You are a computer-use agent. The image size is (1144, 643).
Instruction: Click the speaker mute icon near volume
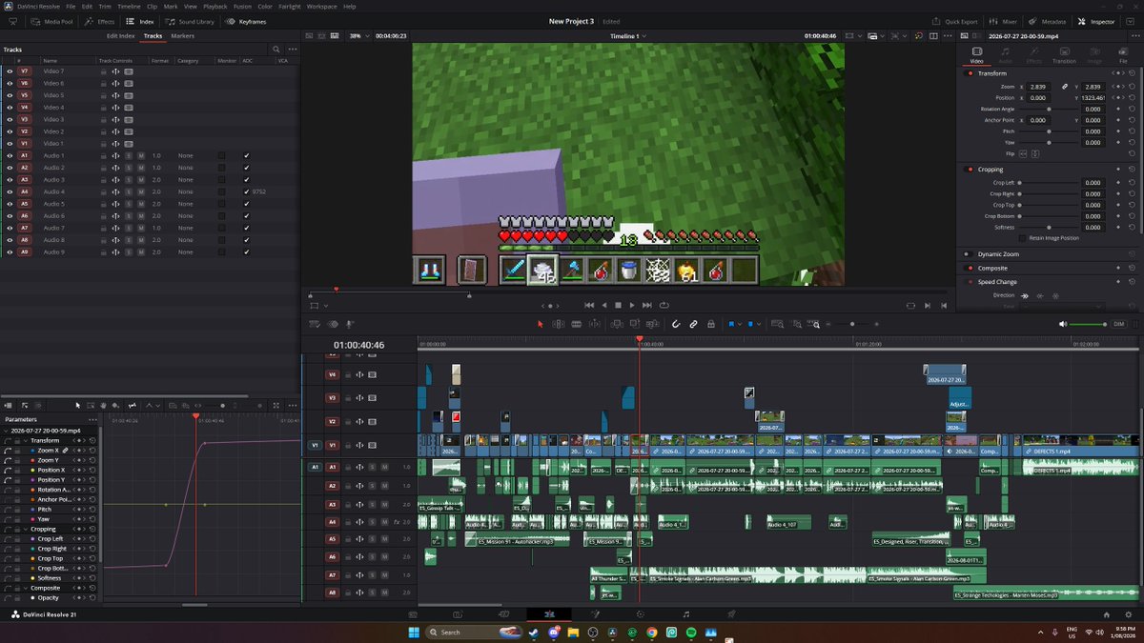pos(1063,324)
